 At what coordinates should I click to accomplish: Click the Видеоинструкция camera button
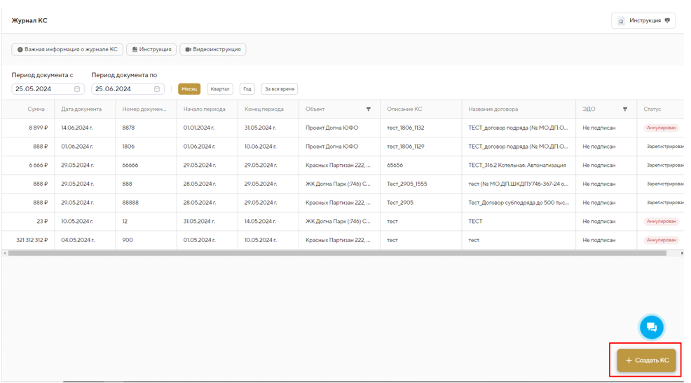coord(213,50)
